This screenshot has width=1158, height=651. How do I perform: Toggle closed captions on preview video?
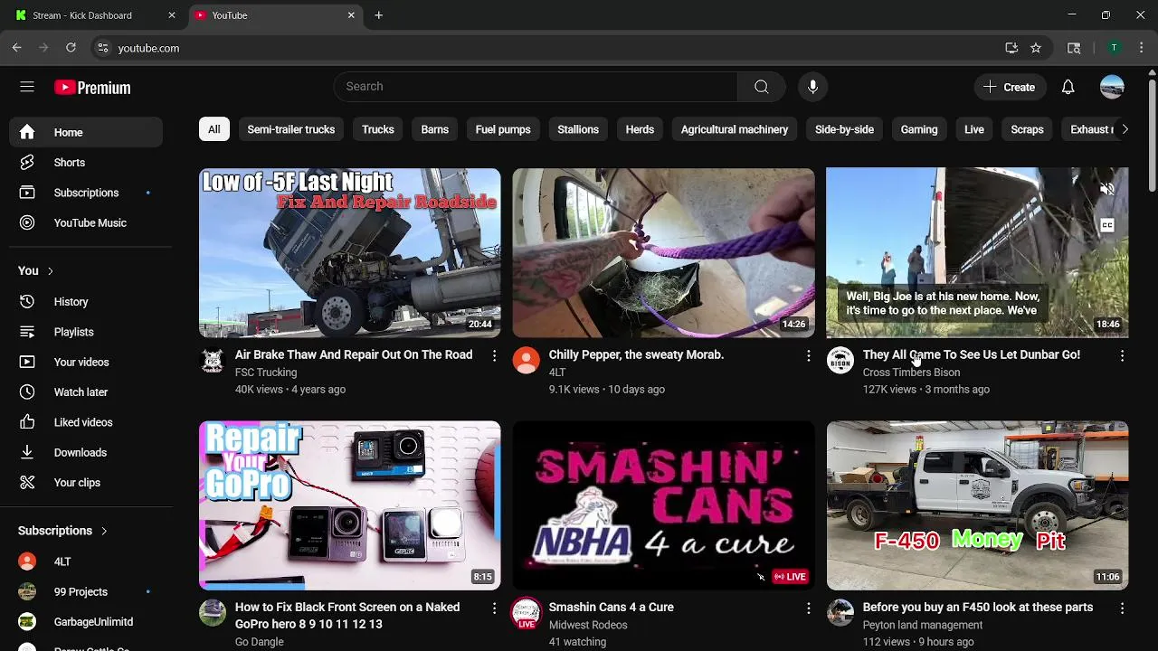pos(1106,225)
